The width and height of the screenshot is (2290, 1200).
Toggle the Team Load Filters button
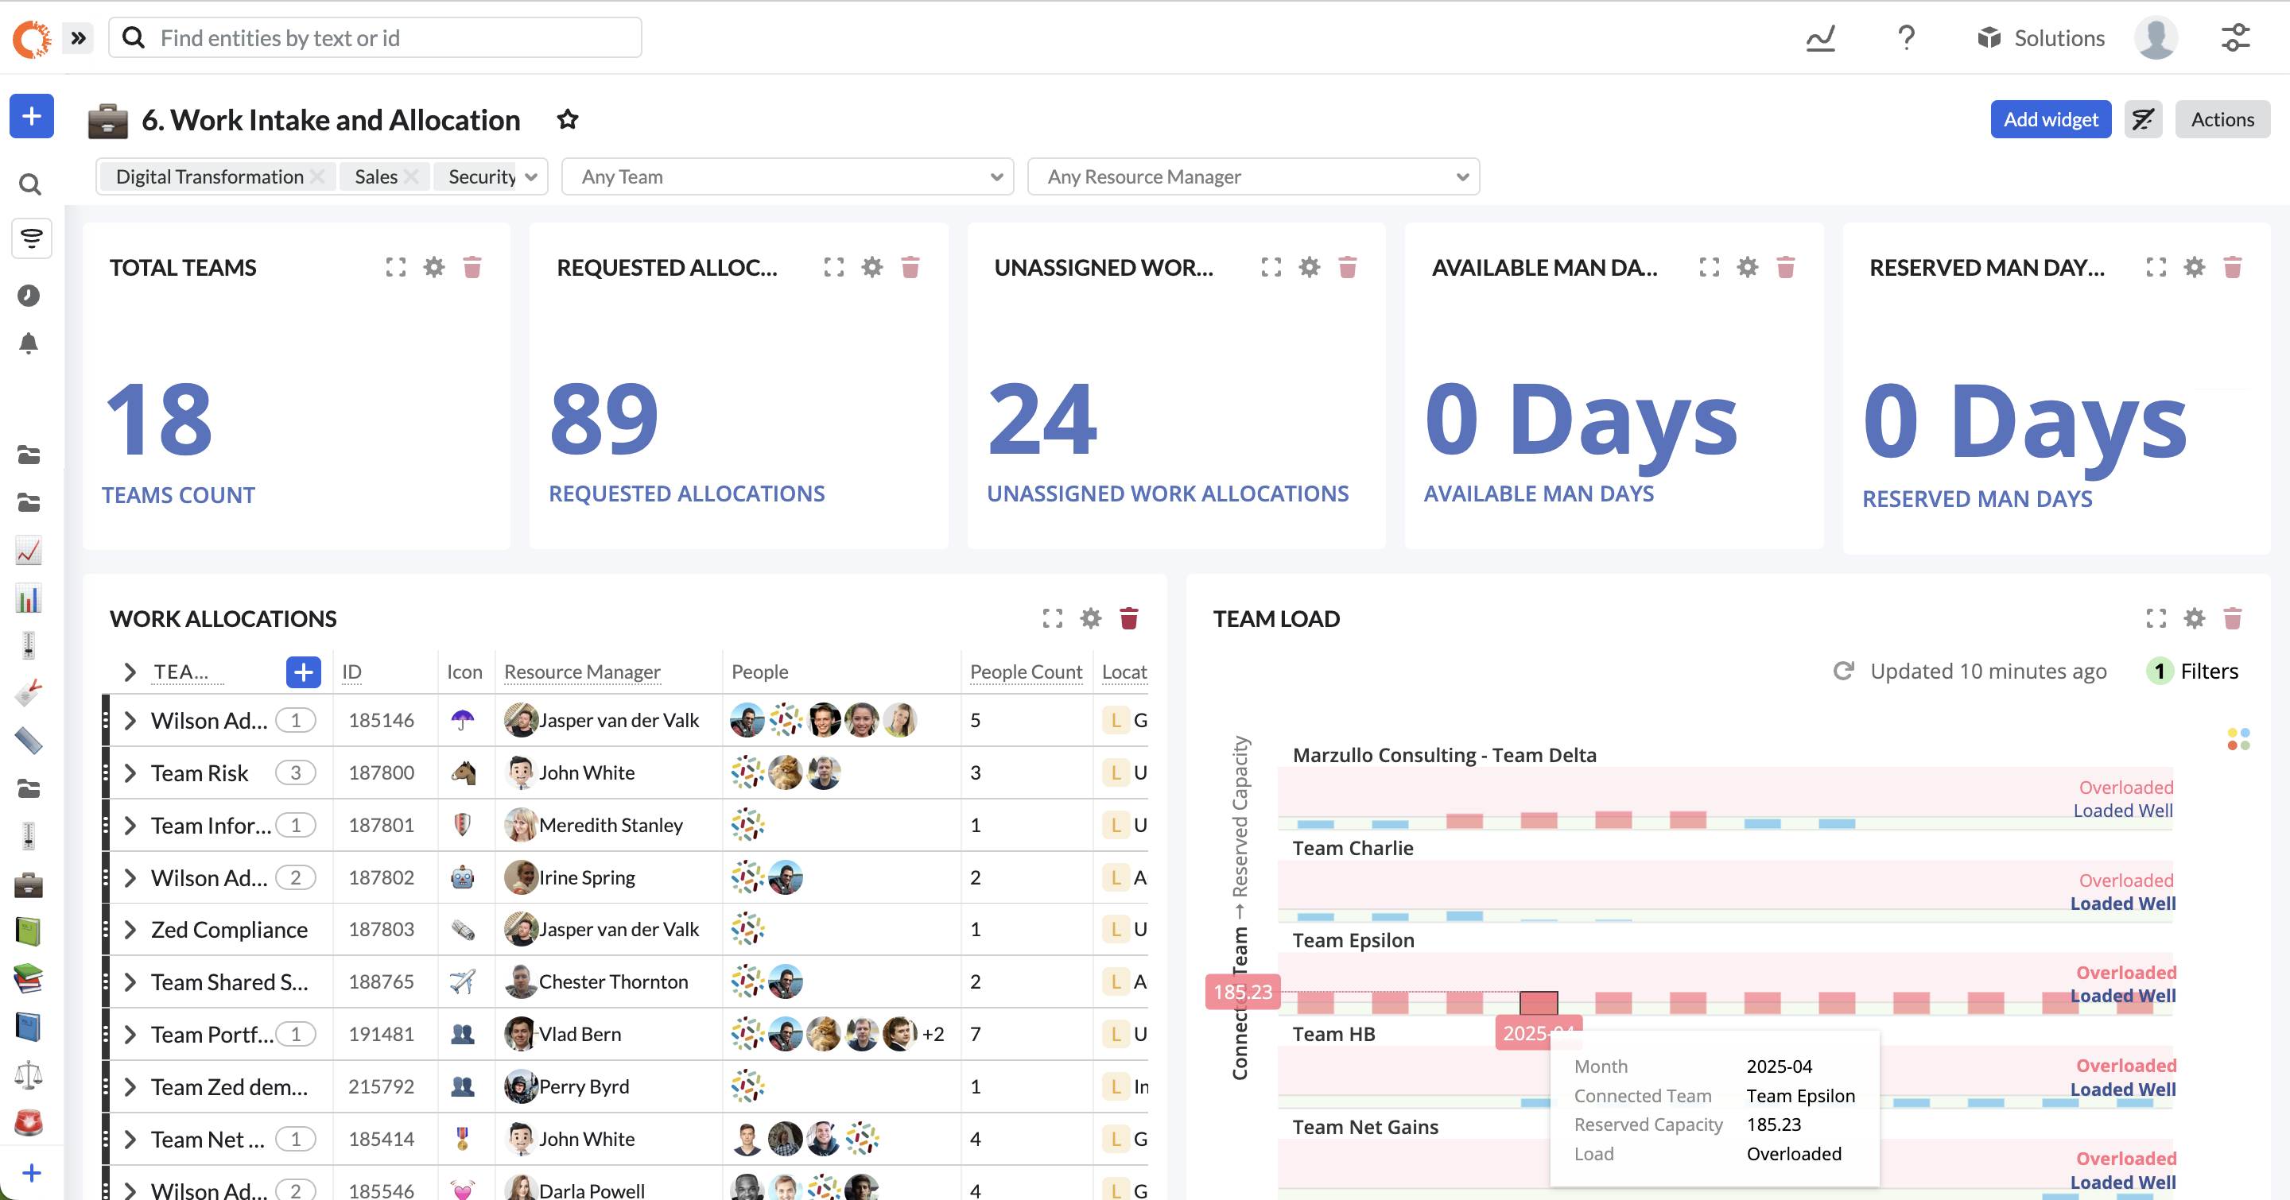(x=2193, y=672)
